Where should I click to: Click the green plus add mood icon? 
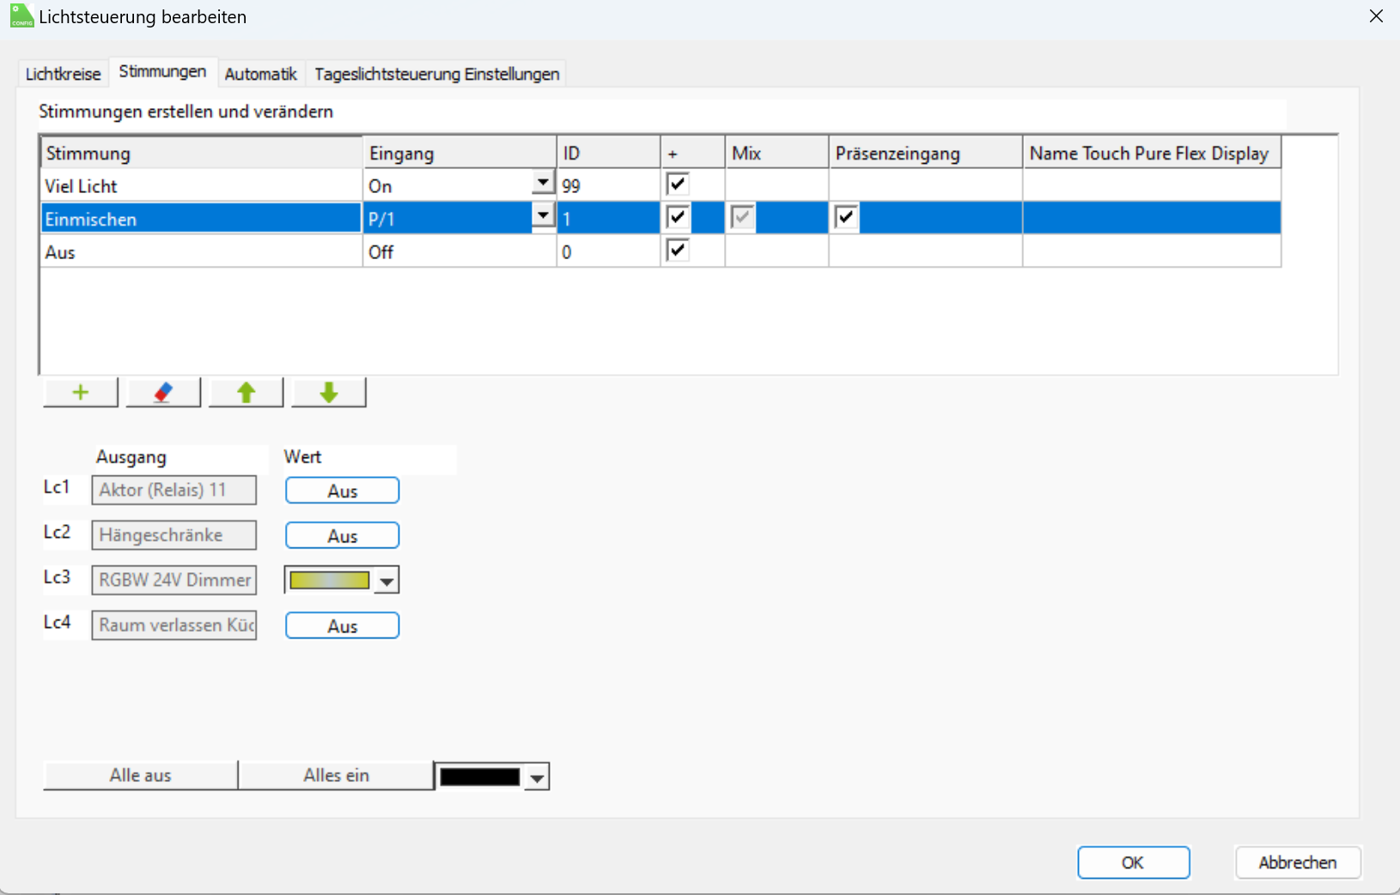(81, 393)
